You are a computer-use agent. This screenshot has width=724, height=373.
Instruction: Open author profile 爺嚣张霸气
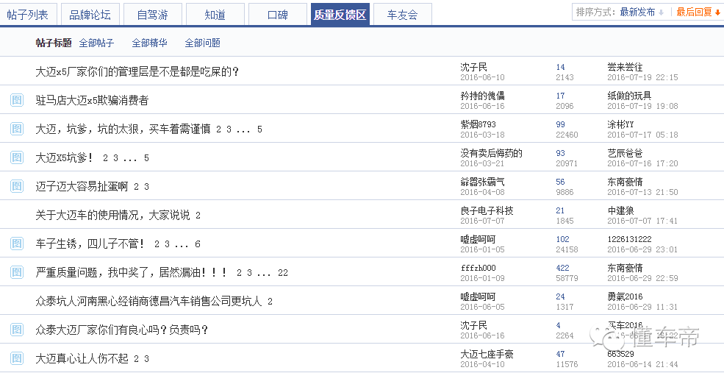[482, 182]
